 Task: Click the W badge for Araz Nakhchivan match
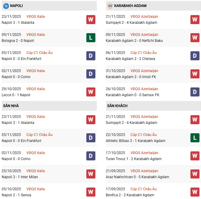click(195, 174)
